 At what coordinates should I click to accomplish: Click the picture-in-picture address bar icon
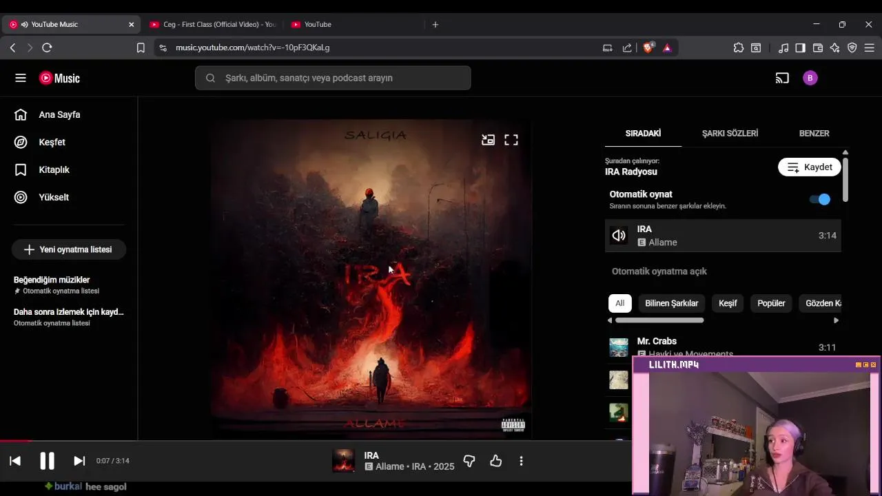click(x=607, y=48)
